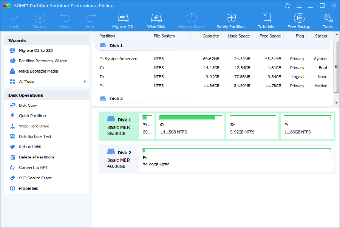Click the AOMEI app logo icon
The image size is (340, 228).
click(x=7, y=6)
